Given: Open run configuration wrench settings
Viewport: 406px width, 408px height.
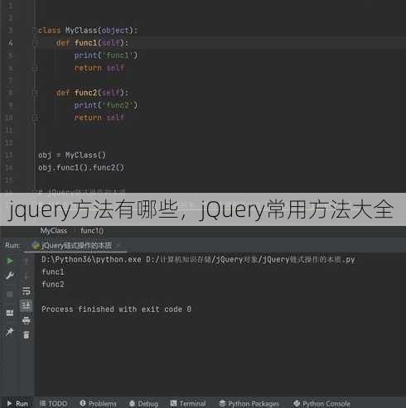Looking at the screenshot, I should (10, 276).
